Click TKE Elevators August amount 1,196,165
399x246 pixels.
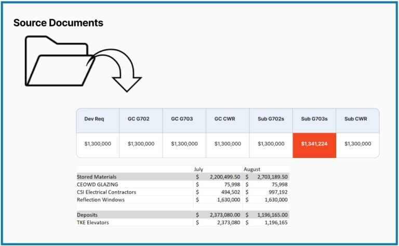tap(276, 223)
